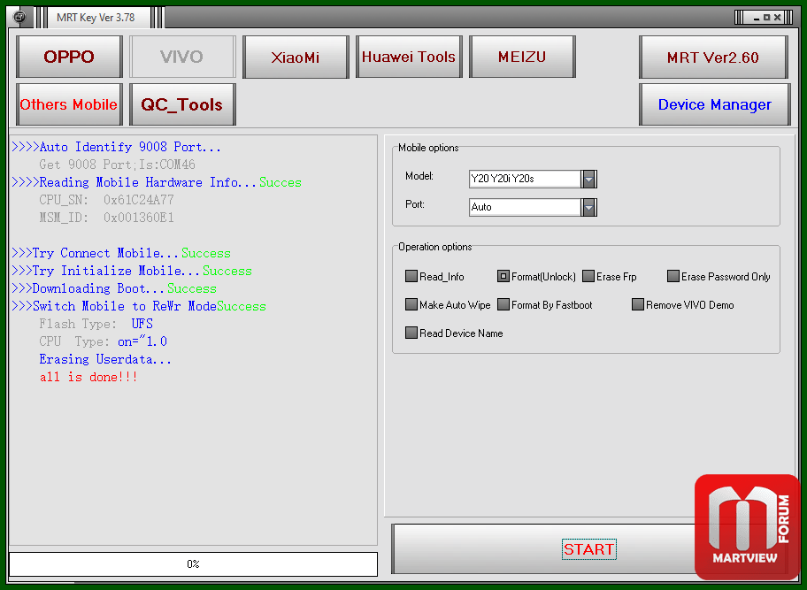This screenshot has width=807, height=590.
Task: Maximize the MRT Key window
Action: [x=767, y=18]
